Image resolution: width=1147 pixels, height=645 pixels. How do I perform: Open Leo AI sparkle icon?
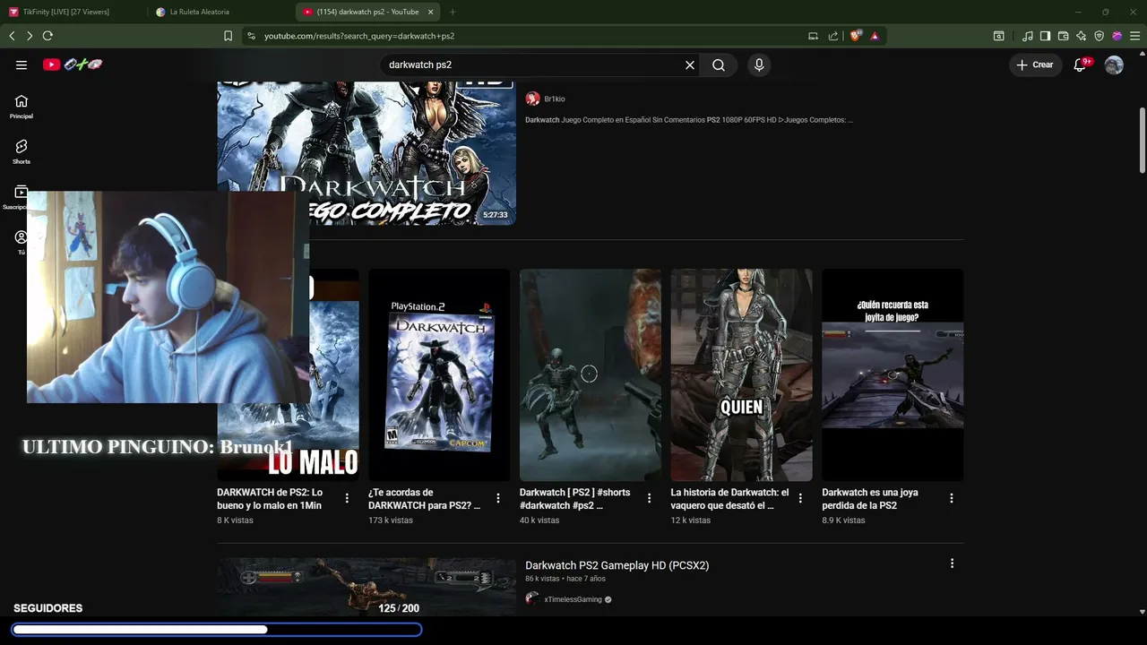click(1081, 36)
